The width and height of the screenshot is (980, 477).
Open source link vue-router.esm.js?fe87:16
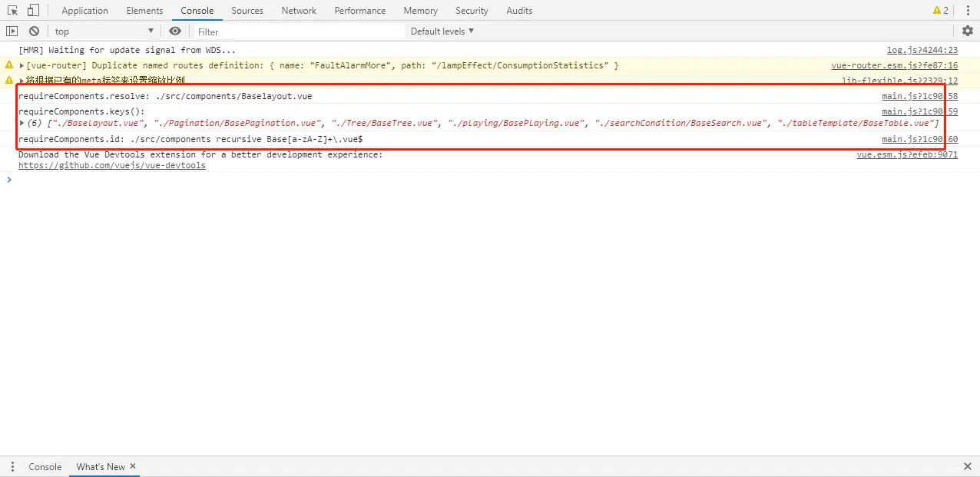[895, 66]
